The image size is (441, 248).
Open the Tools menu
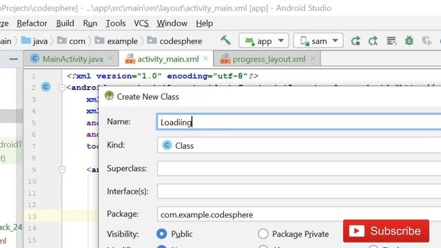coord(116,23)
